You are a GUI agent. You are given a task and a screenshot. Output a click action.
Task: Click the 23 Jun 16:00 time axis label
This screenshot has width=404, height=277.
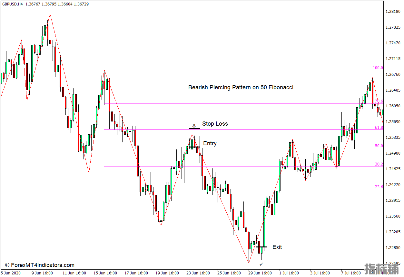tap(198, 273)
